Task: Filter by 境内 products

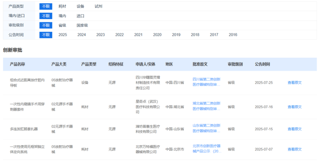Action: pyautogui.click(x=63, y=16)
